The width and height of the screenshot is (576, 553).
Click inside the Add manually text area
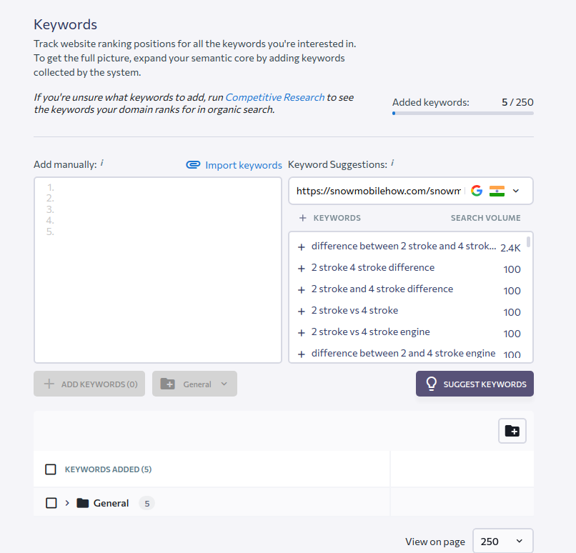point(158,270)
